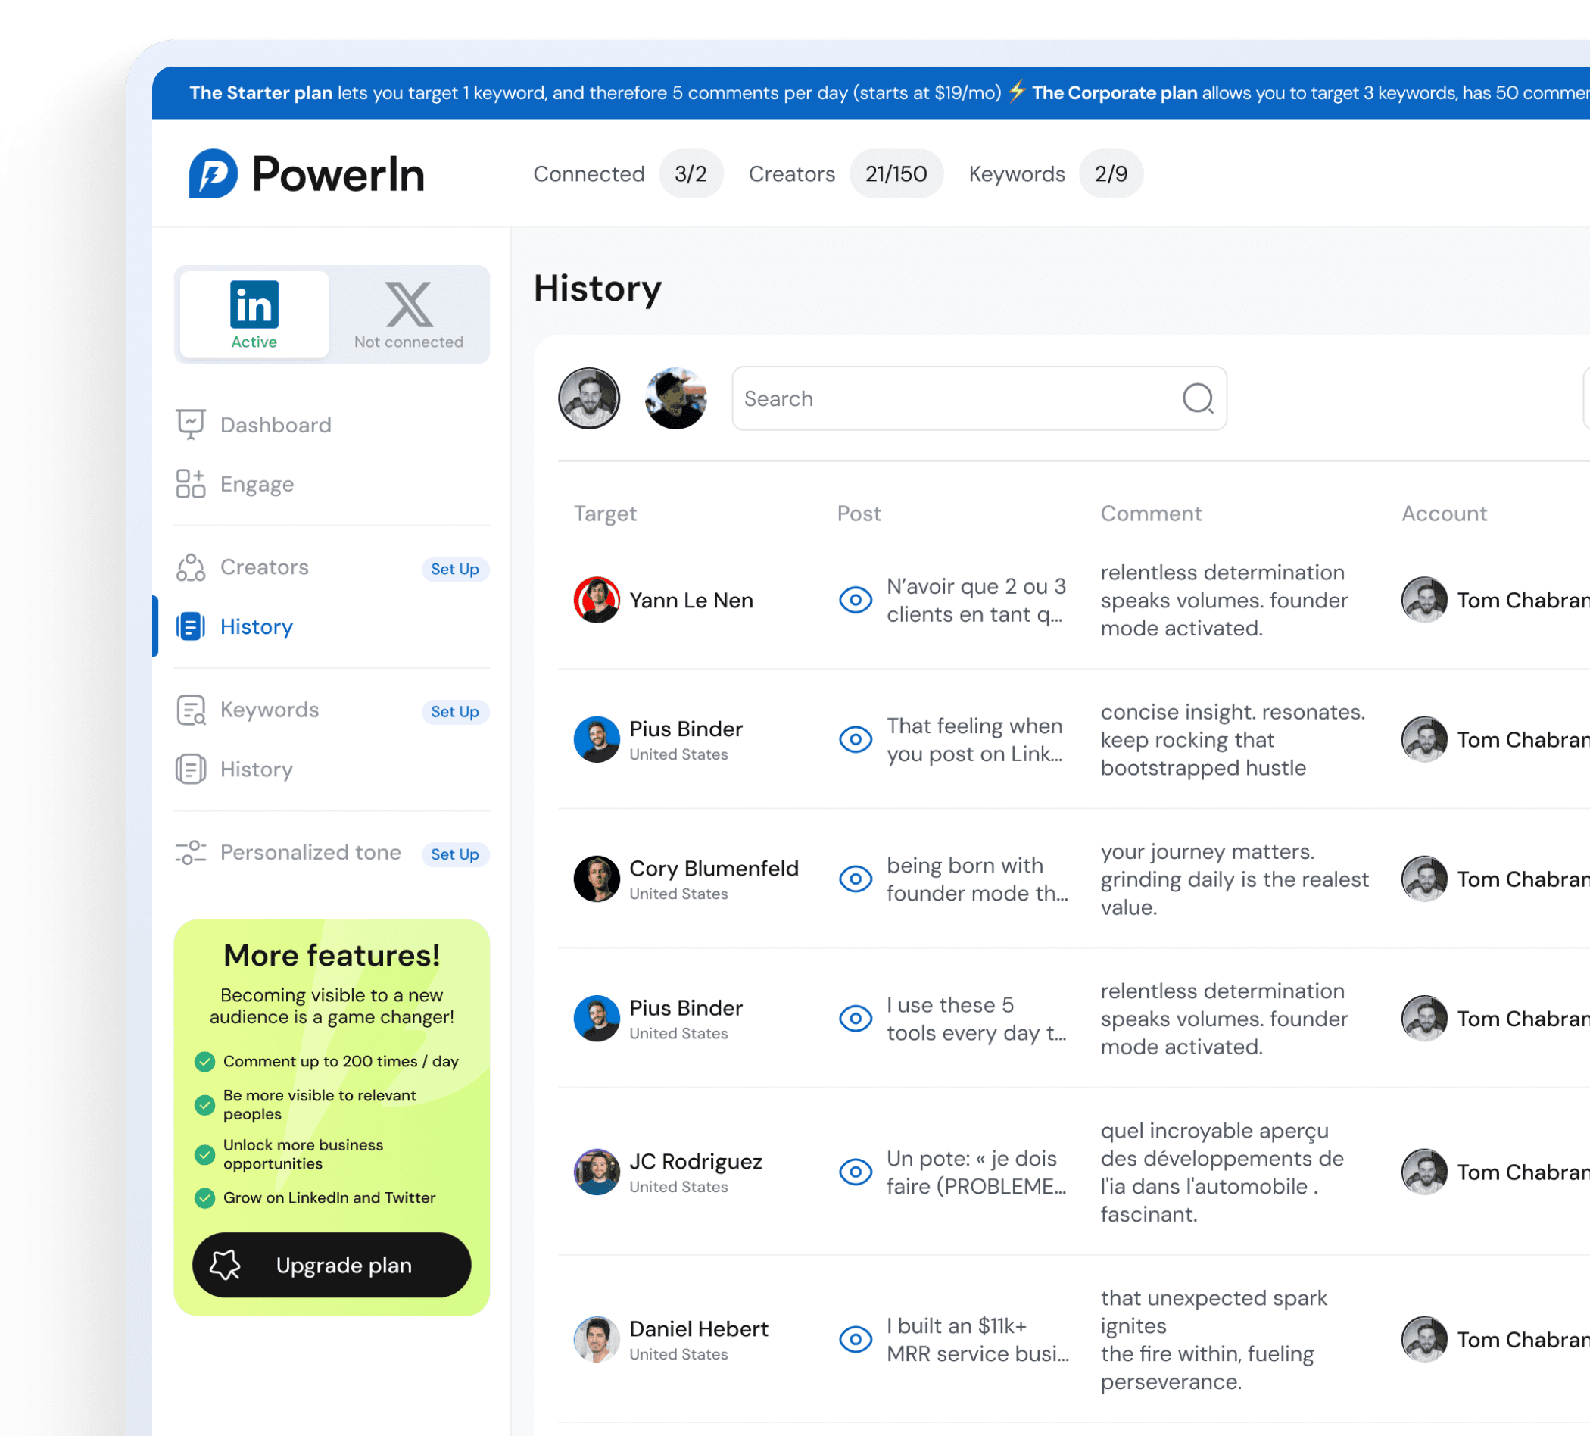This screenshot has width=1590, height=1436.
Task: Click Set Up badge beside Personalized tone
Action: pos(455,854)
